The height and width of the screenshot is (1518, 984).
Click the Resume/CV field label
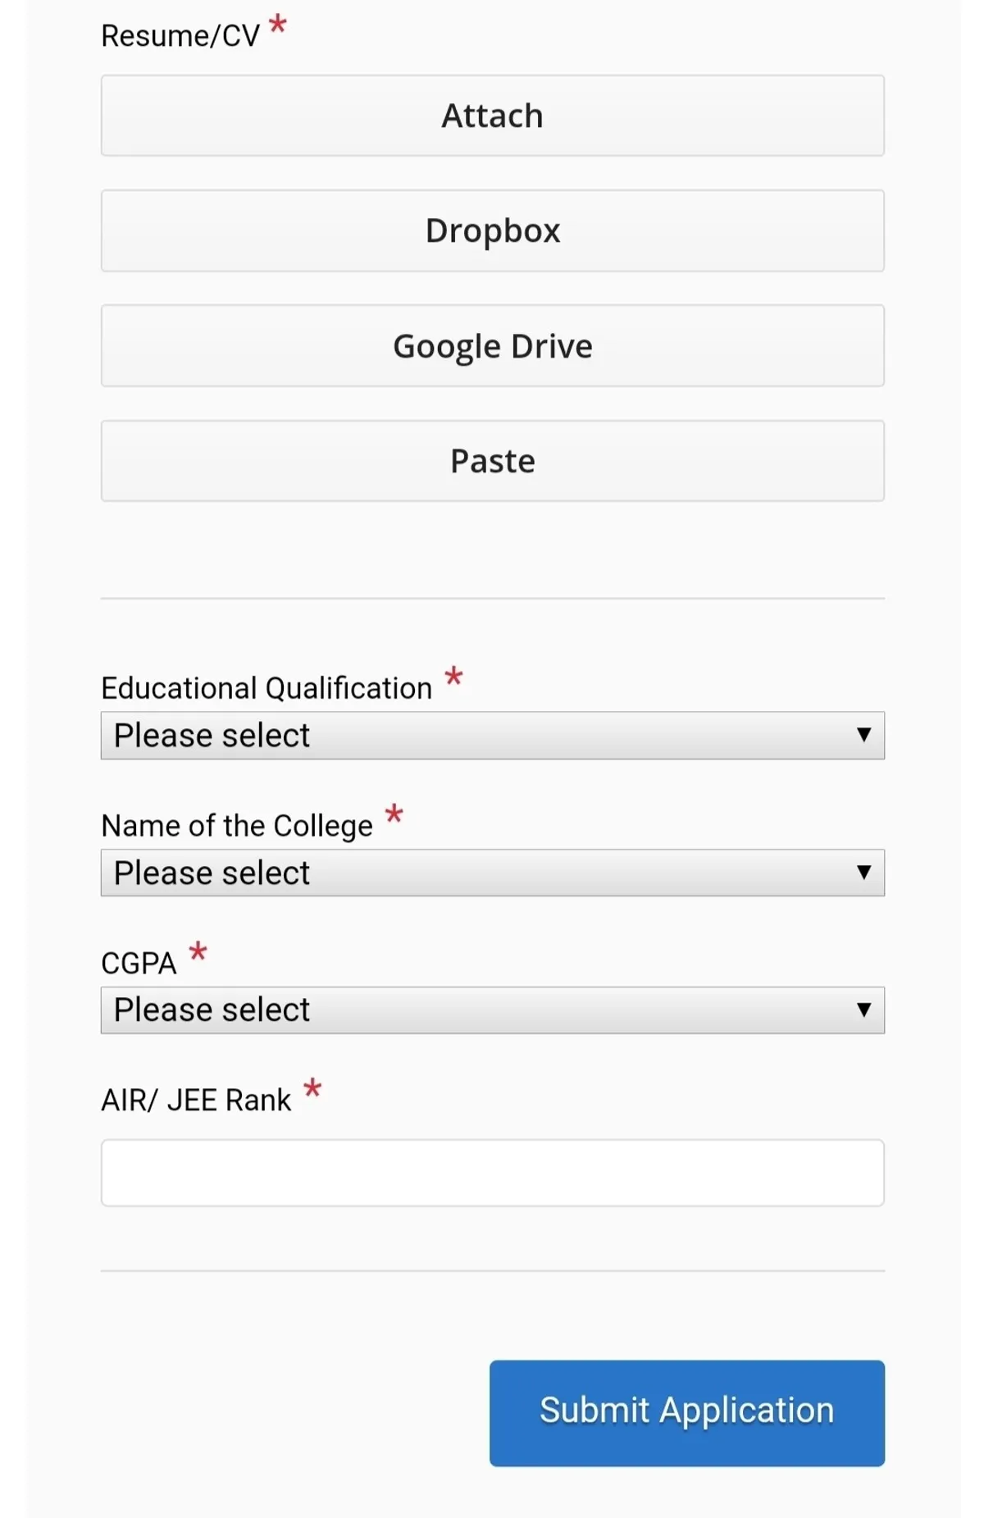coord(180,36)
